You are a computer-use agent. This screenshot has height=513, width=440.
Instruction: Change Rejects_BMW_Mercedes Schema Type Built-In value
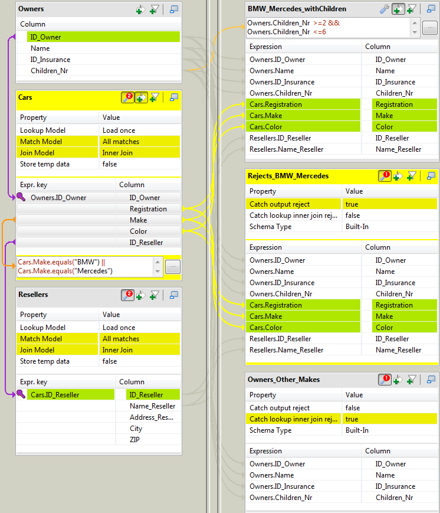point(390,227)
